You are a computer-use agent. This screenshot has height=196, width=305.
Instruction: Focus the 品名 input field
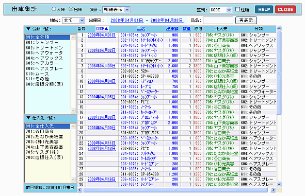coord(218,20)
